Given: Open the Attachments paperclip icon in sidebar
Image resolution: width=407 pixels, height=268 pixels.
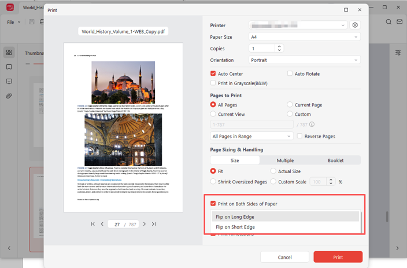Looking at the screenshot, I should pos(9,96).
